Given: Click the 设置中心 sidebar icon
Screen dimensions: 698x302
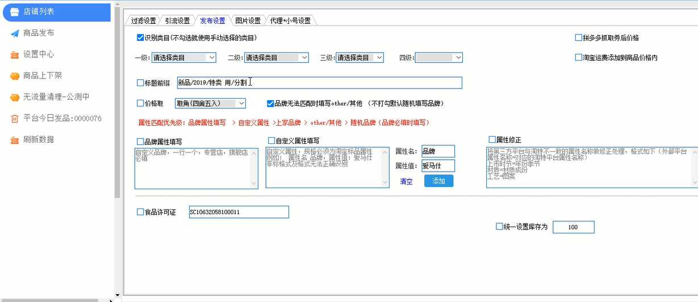Looking at the screenshot, I should [x=15, y=55].
